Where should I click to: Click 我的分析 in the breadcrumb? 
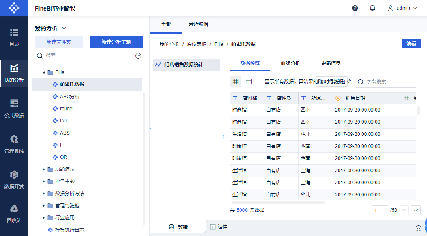pos(169,44)
